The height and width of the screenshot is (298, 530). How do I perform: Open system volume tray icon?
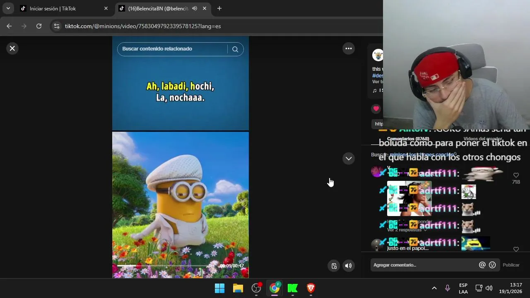pos(489,288)
